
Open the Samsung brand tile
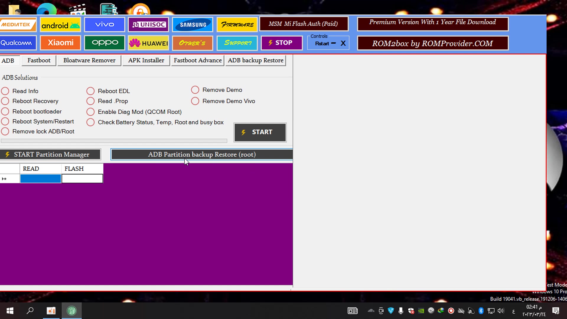pos(193,25)
